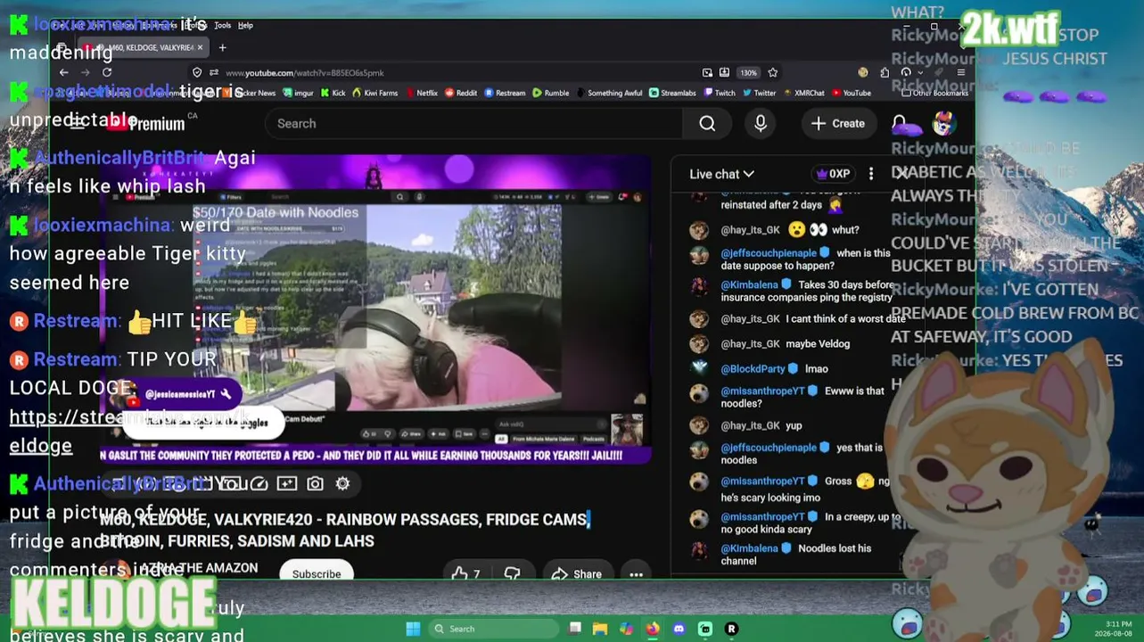Close the M60, KELDOGE tab
Screen dimensions: 1144x642
[x=200, y=47]
